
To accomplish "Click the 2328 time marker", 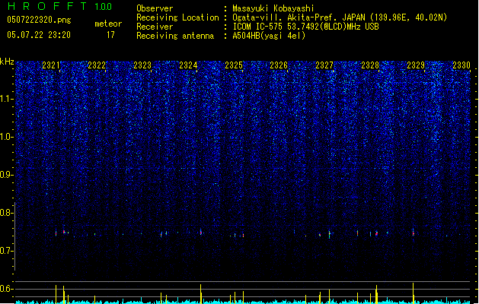I will pyautogui.click(x=370, y=65).
